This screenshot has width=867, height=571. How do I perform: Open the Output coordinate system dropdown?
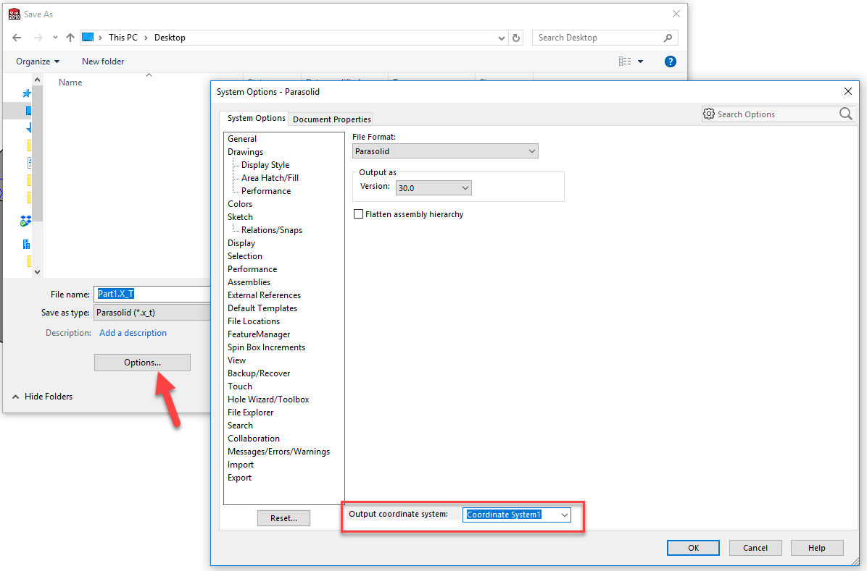click(x=517, y=515)
